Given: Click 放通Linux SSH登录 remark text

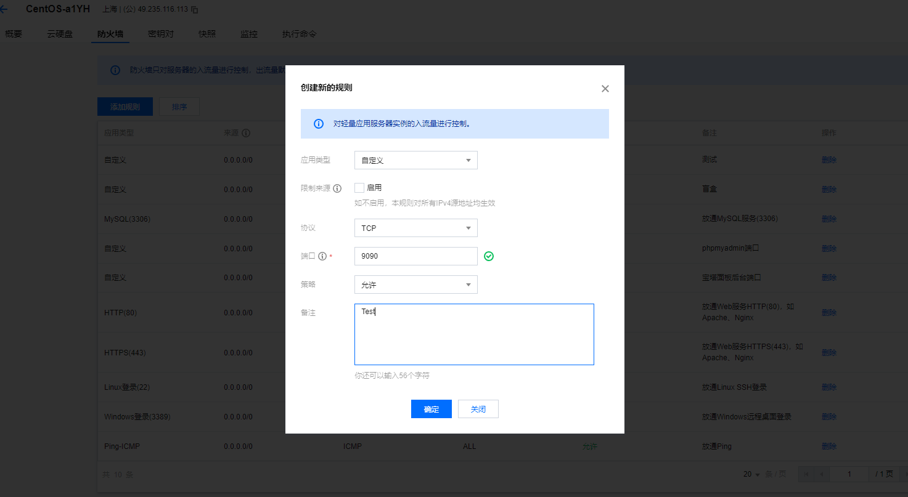Looking at the screenshot, I should pyautogui.click(x=734, y=387).
